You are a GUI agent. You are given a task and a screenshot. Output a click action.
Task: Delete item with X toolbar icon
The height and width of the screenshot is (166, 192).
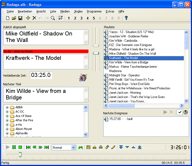[34, 18]
